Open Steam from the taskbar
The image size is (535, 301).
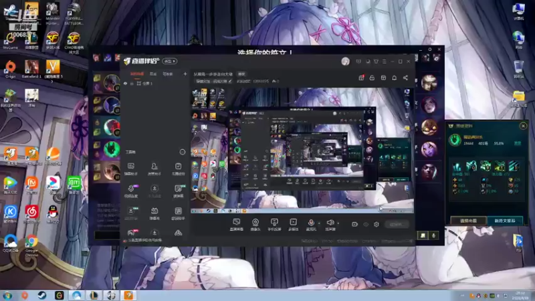click(x=42, y=295)
